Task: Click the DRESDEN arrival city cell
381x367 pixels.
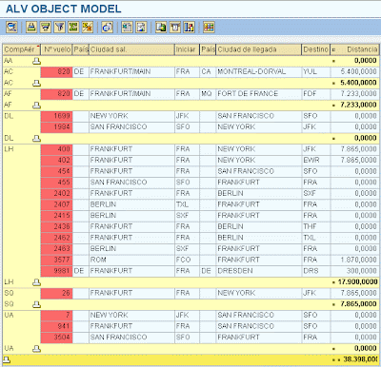Action: pos(258,271)
